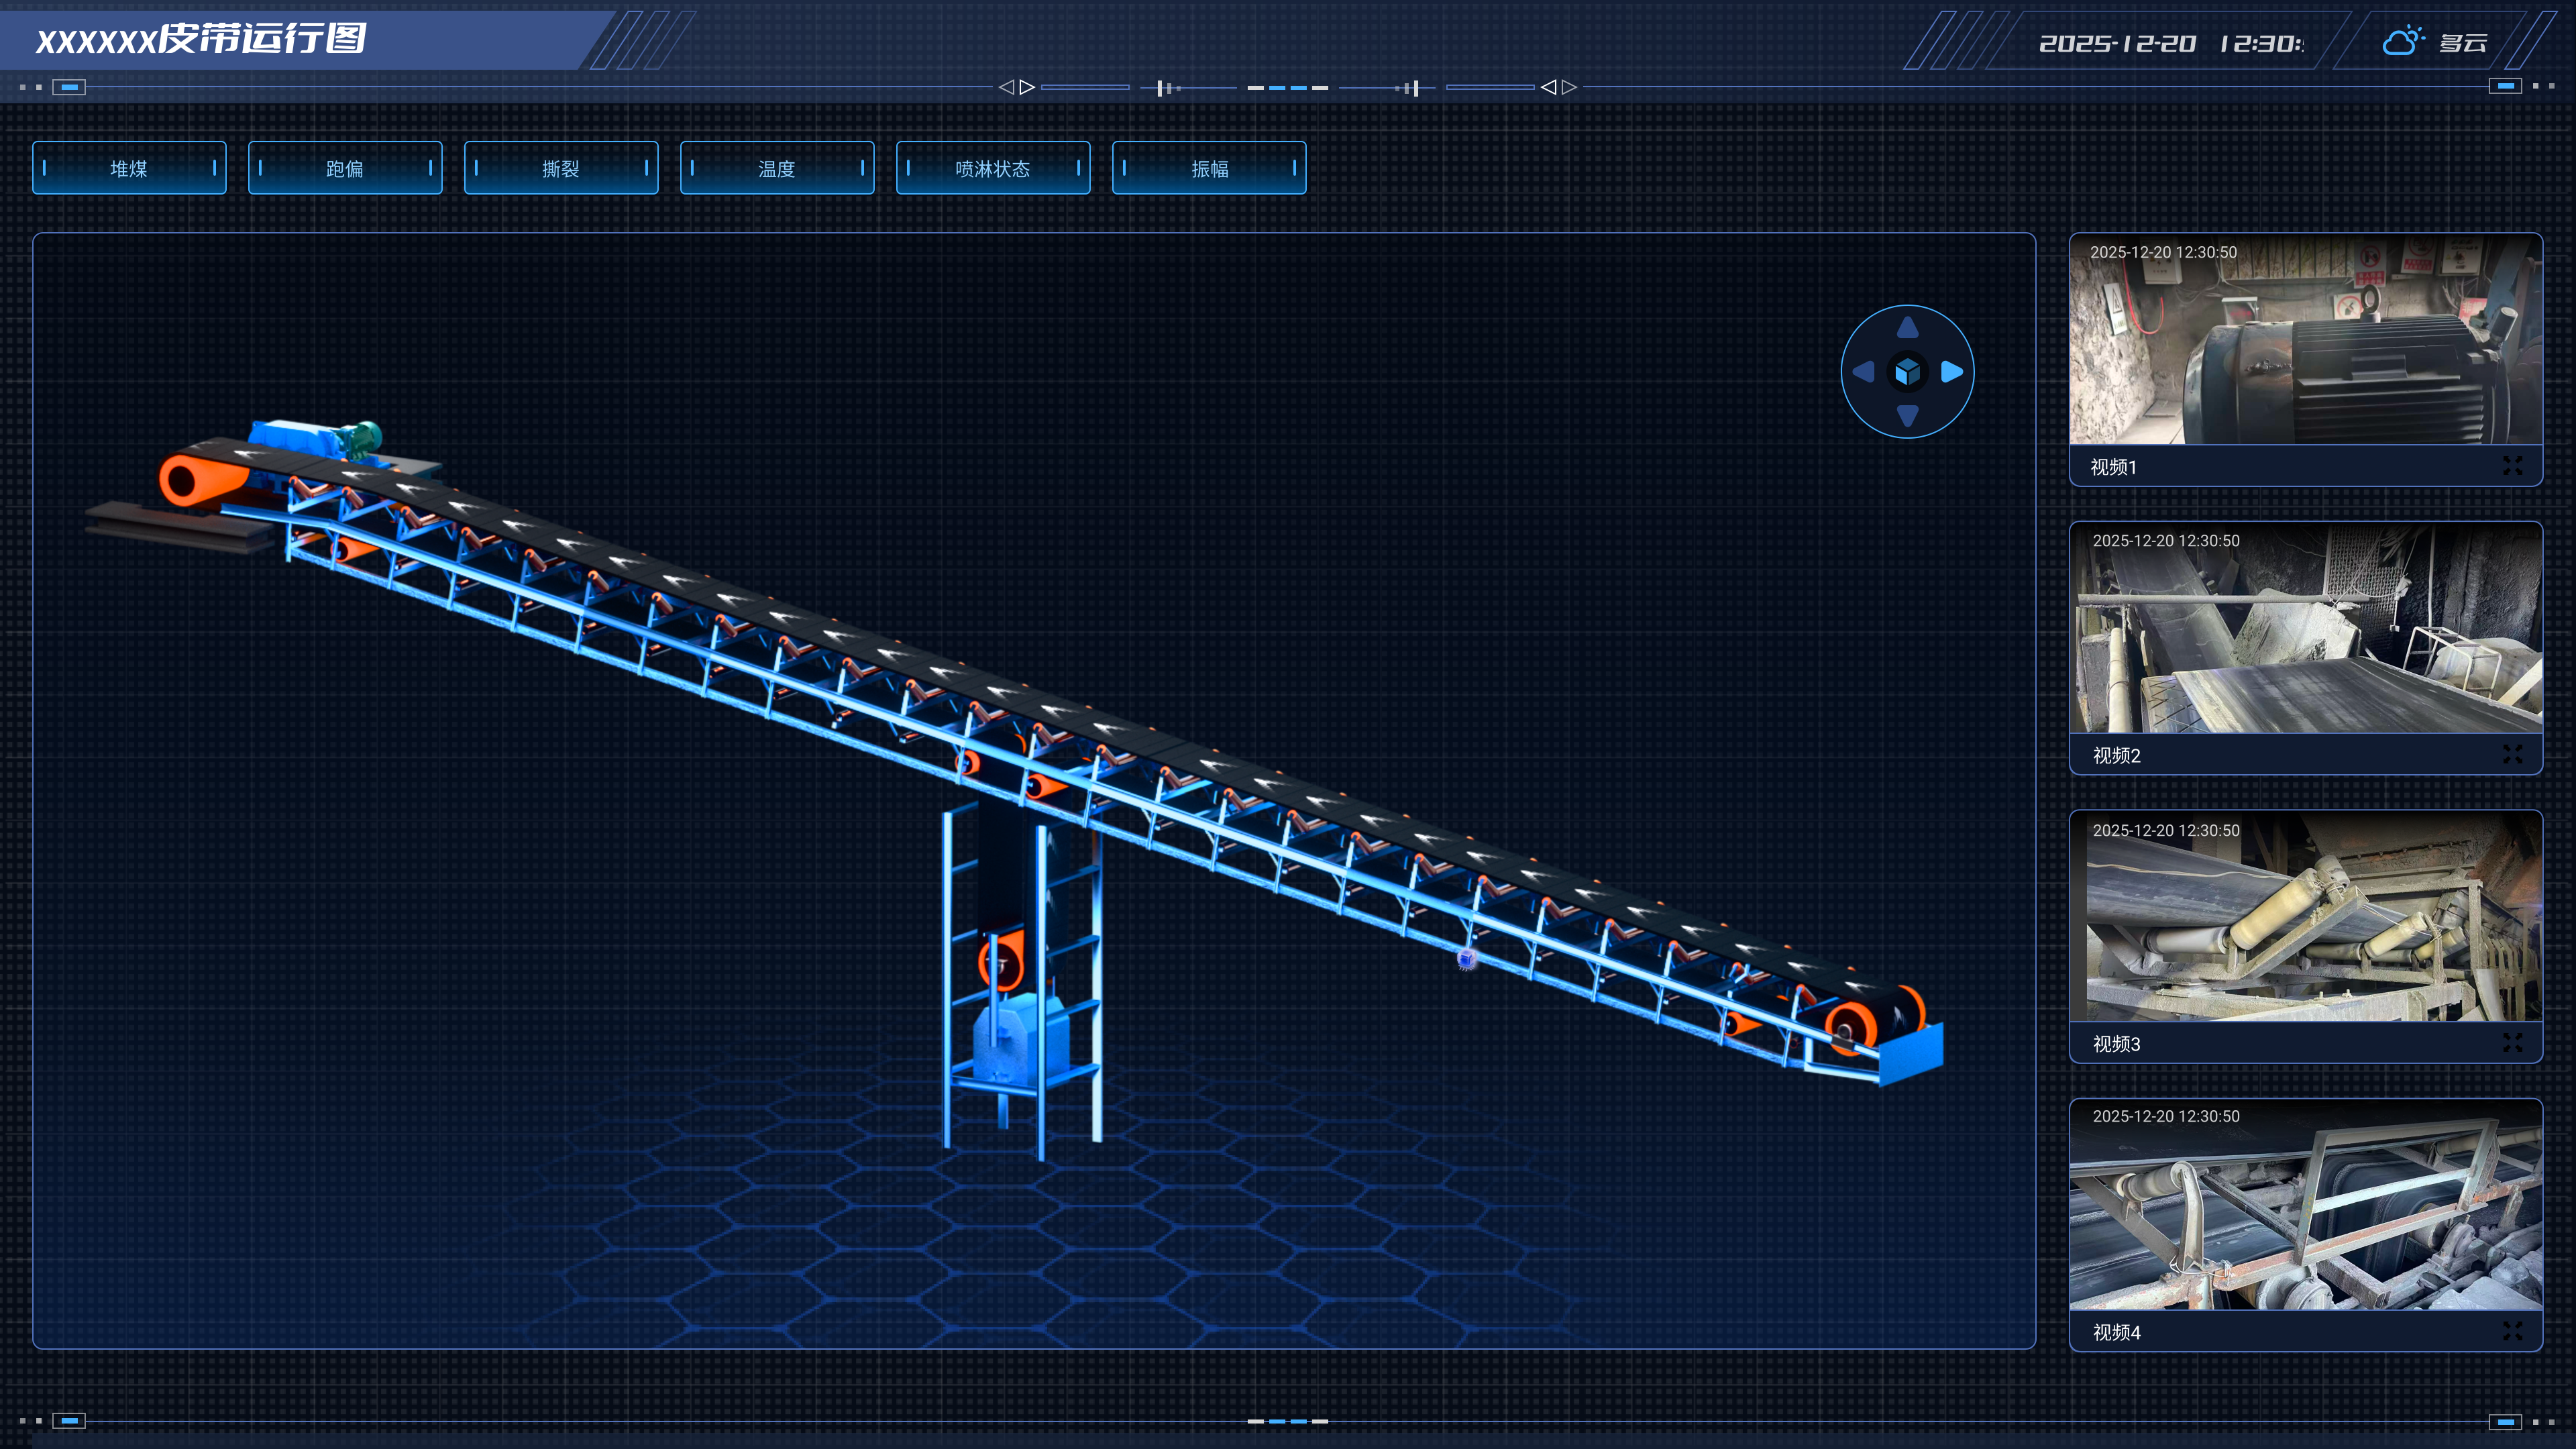Toggle the 振幅 view
The width and height of the screenshot is (2576, 1449).
click(x=1209, y=168)
